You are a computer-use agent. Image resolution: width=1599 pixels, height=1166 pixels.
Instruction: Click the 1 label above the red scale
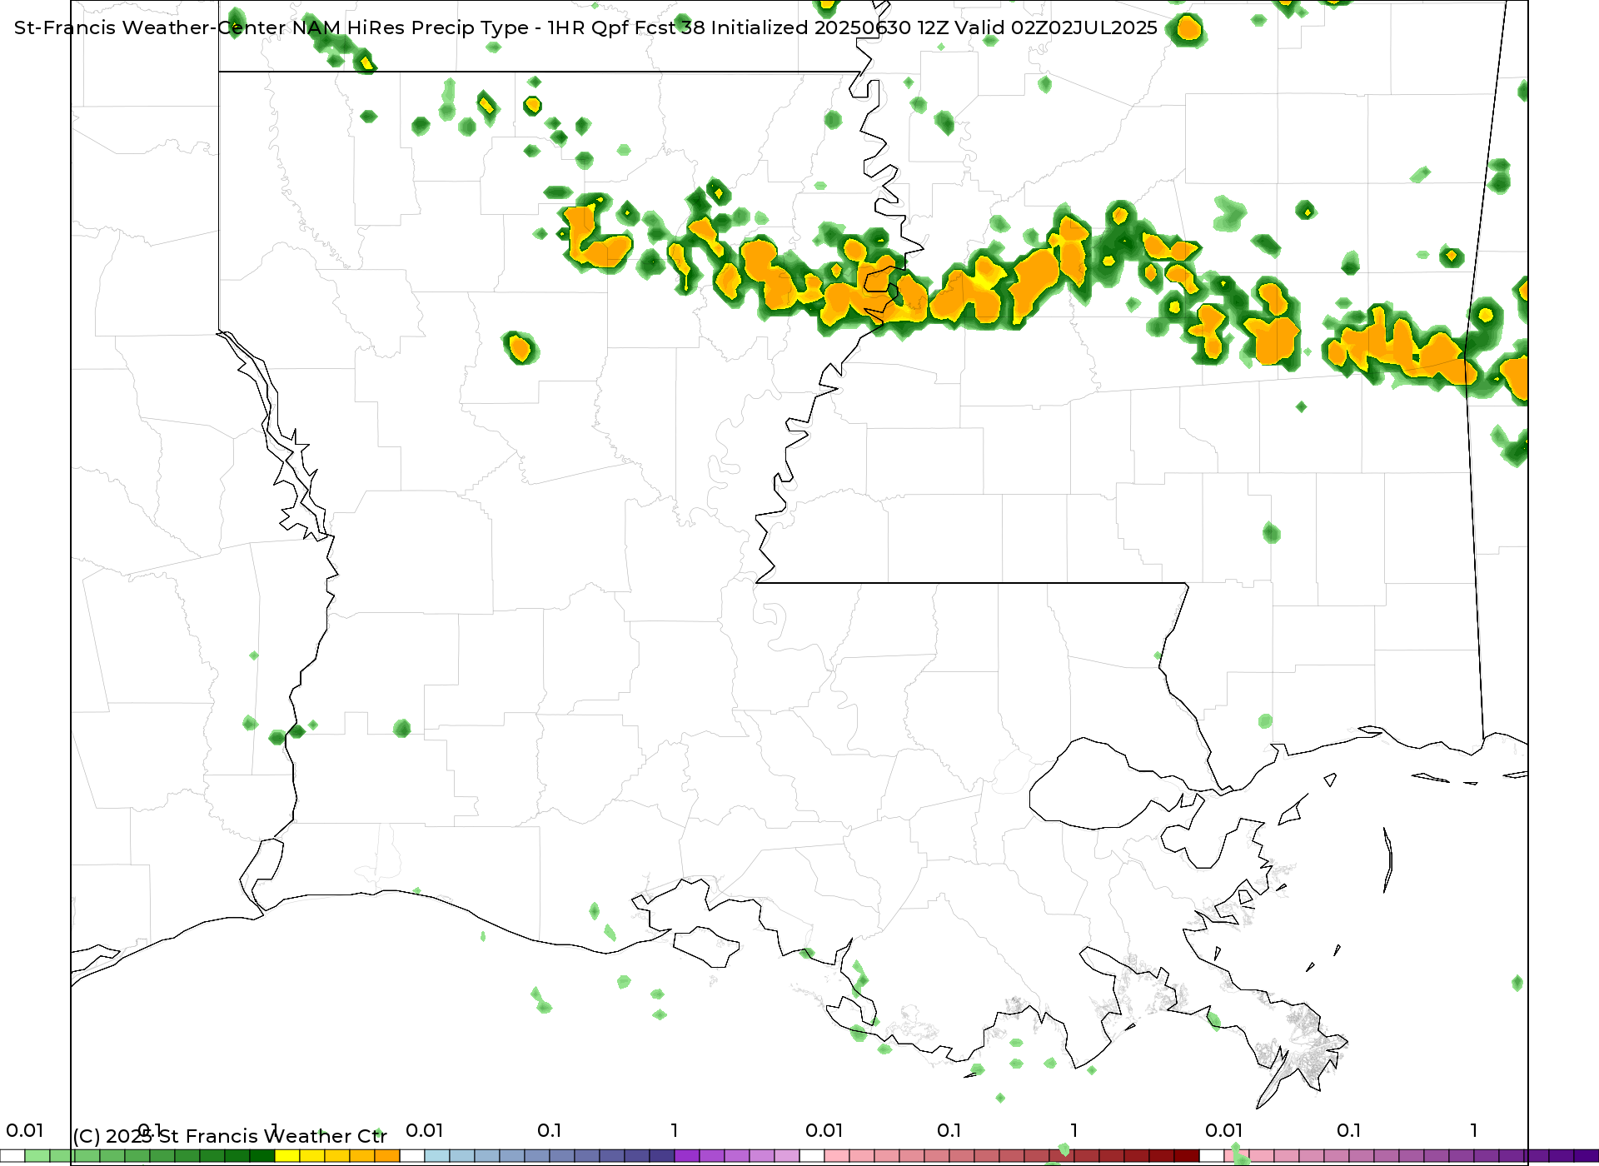point(1074,1130)
